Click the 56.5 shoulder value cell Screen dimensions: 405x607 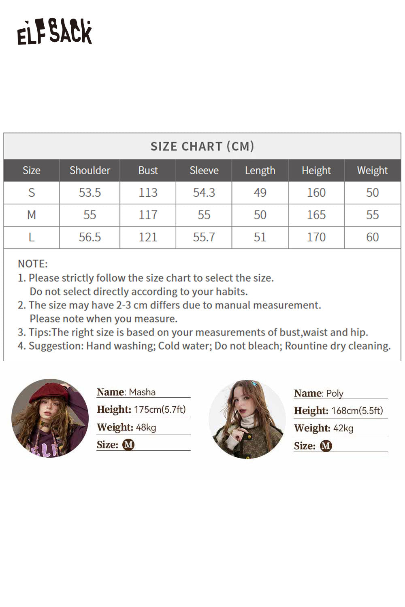(x=90, y=237)
